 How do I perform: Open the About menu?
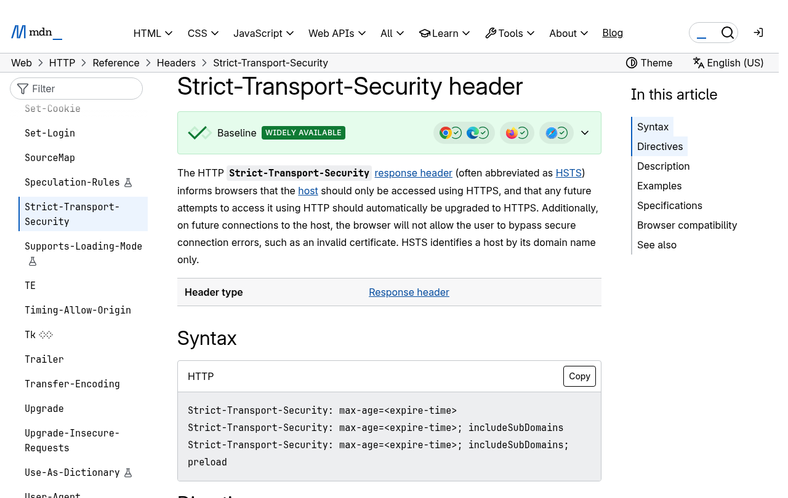569,33
